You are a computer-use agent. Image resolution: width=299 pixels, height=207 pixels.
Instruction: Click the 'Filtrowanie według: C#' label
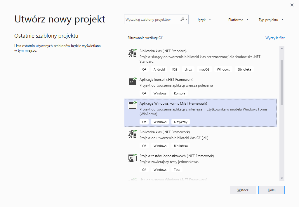pyautogui.click(x=145, y=38)
